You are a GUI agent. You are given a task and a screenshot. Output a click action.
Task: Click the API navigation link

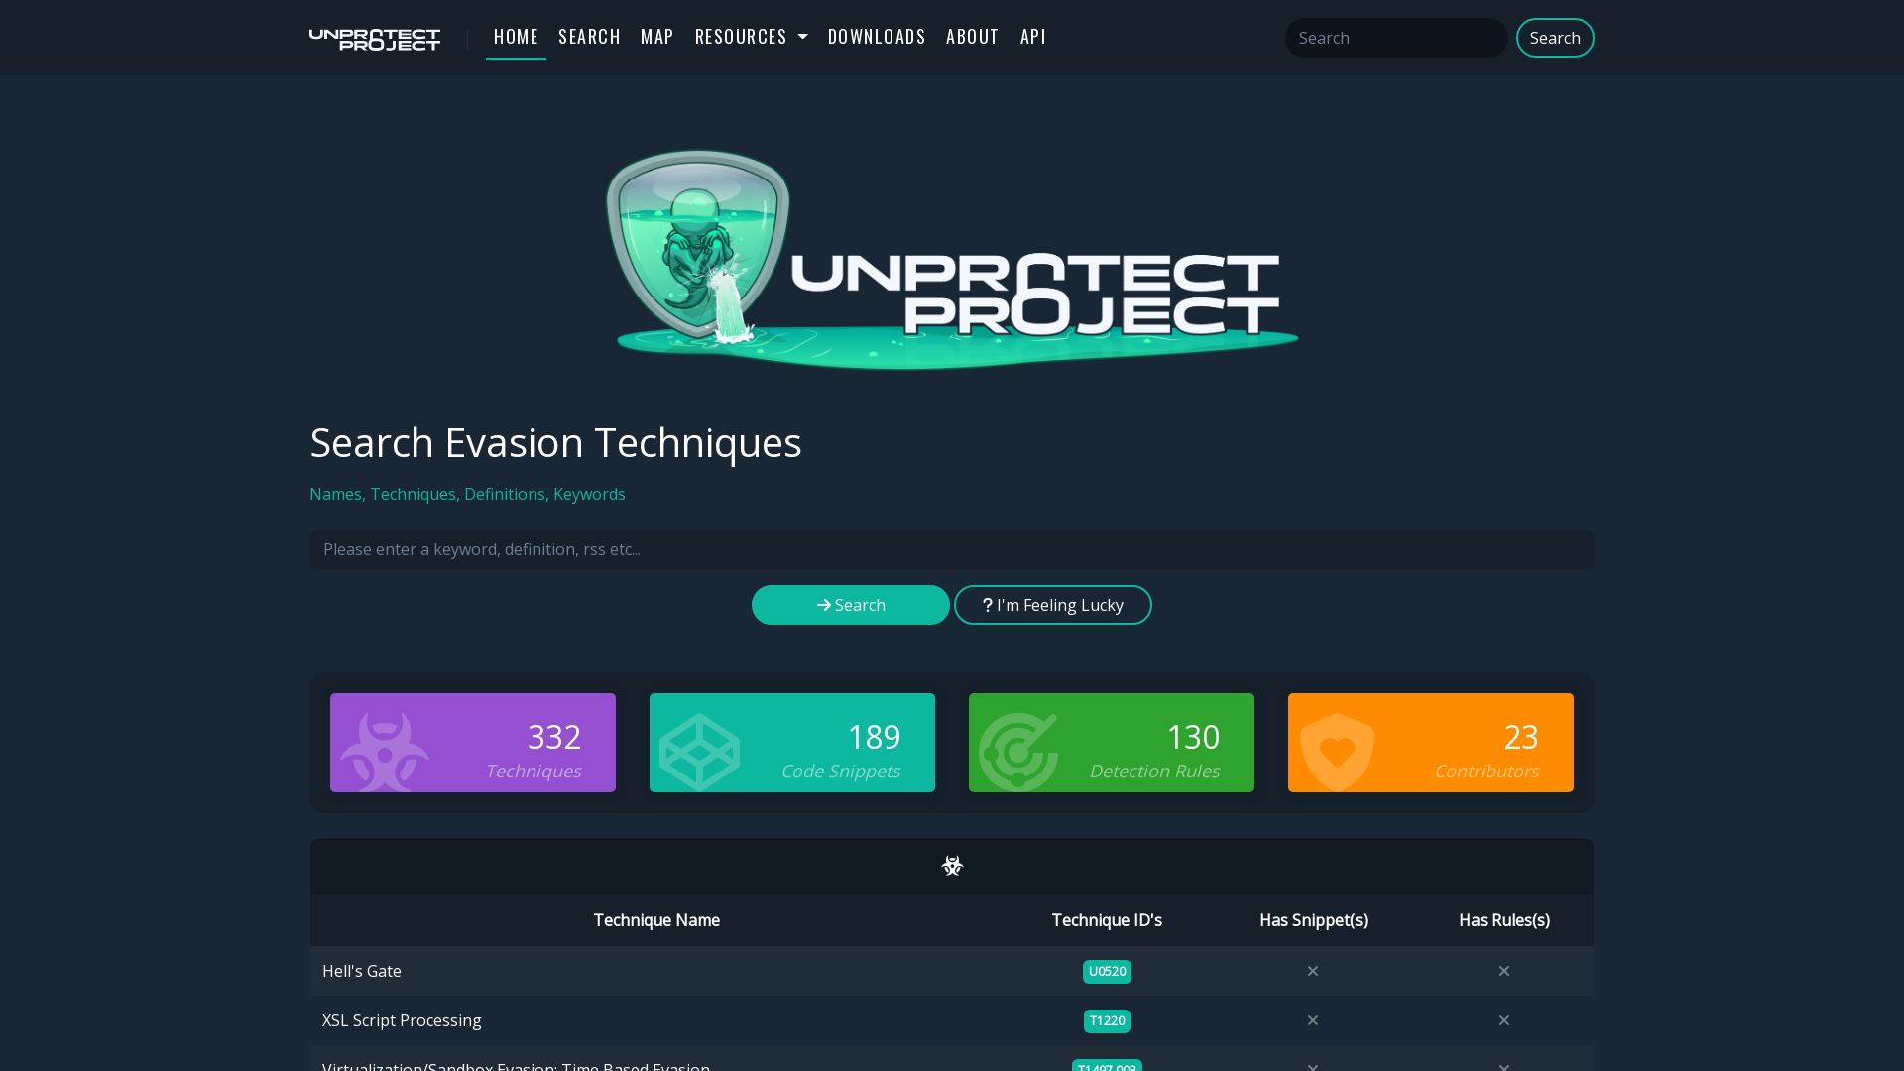[1033, 37]
